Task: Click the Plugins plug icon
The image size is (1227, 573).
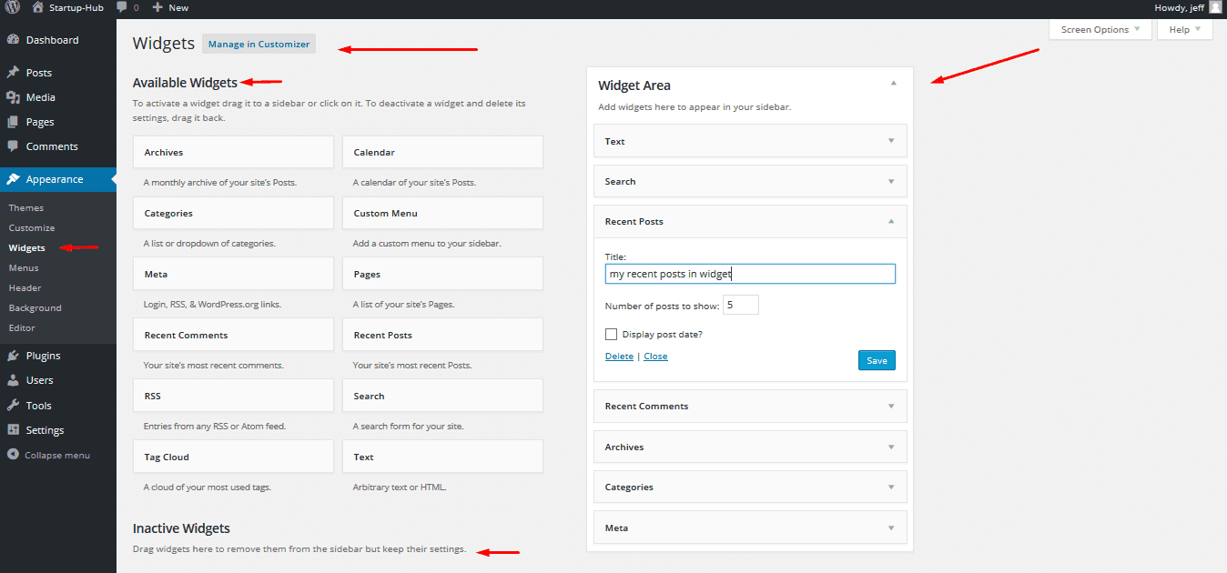Action: [x=13, y=356]
